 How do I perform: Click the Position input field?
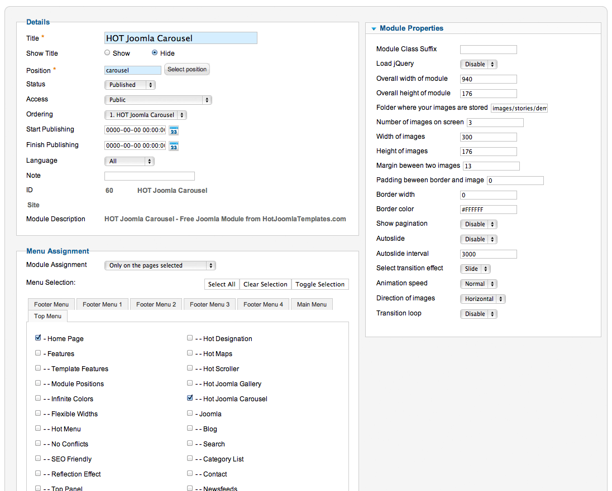(133, 70)
